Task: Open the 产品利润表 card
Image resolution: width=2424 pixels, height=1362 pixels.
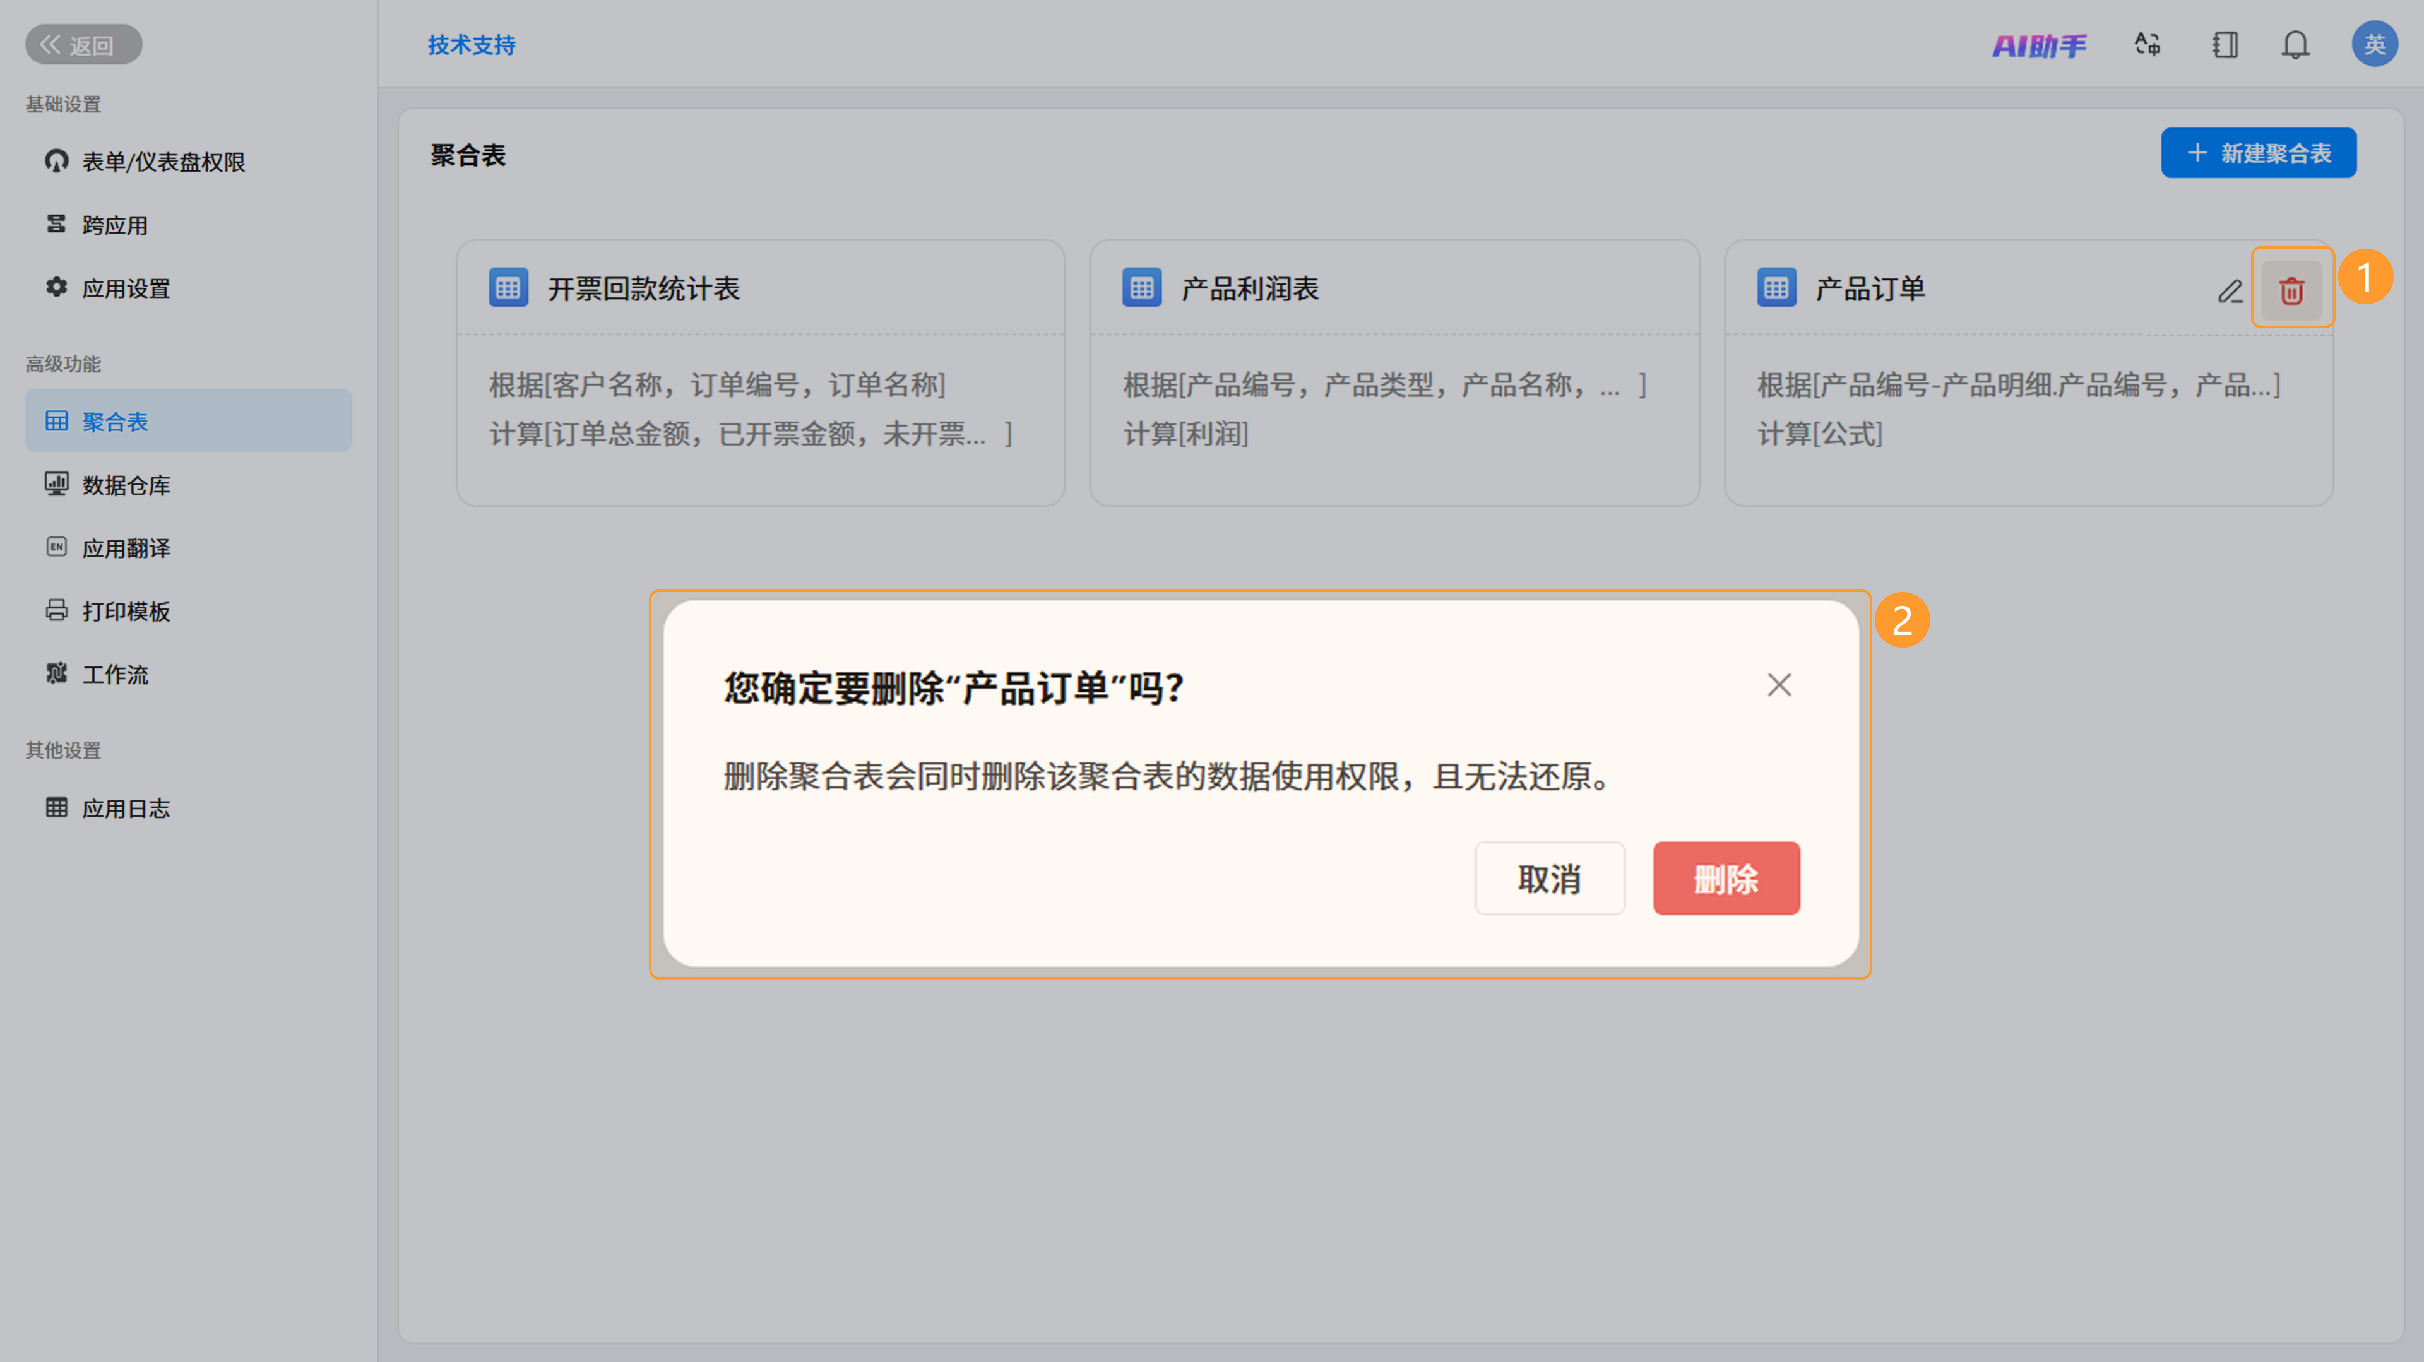Action: pyautogui.click(x=1394, y=372)
